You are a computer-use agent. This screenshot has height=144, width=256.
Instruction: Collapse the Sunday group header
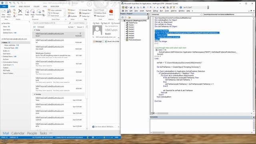(x=35, y=94)
